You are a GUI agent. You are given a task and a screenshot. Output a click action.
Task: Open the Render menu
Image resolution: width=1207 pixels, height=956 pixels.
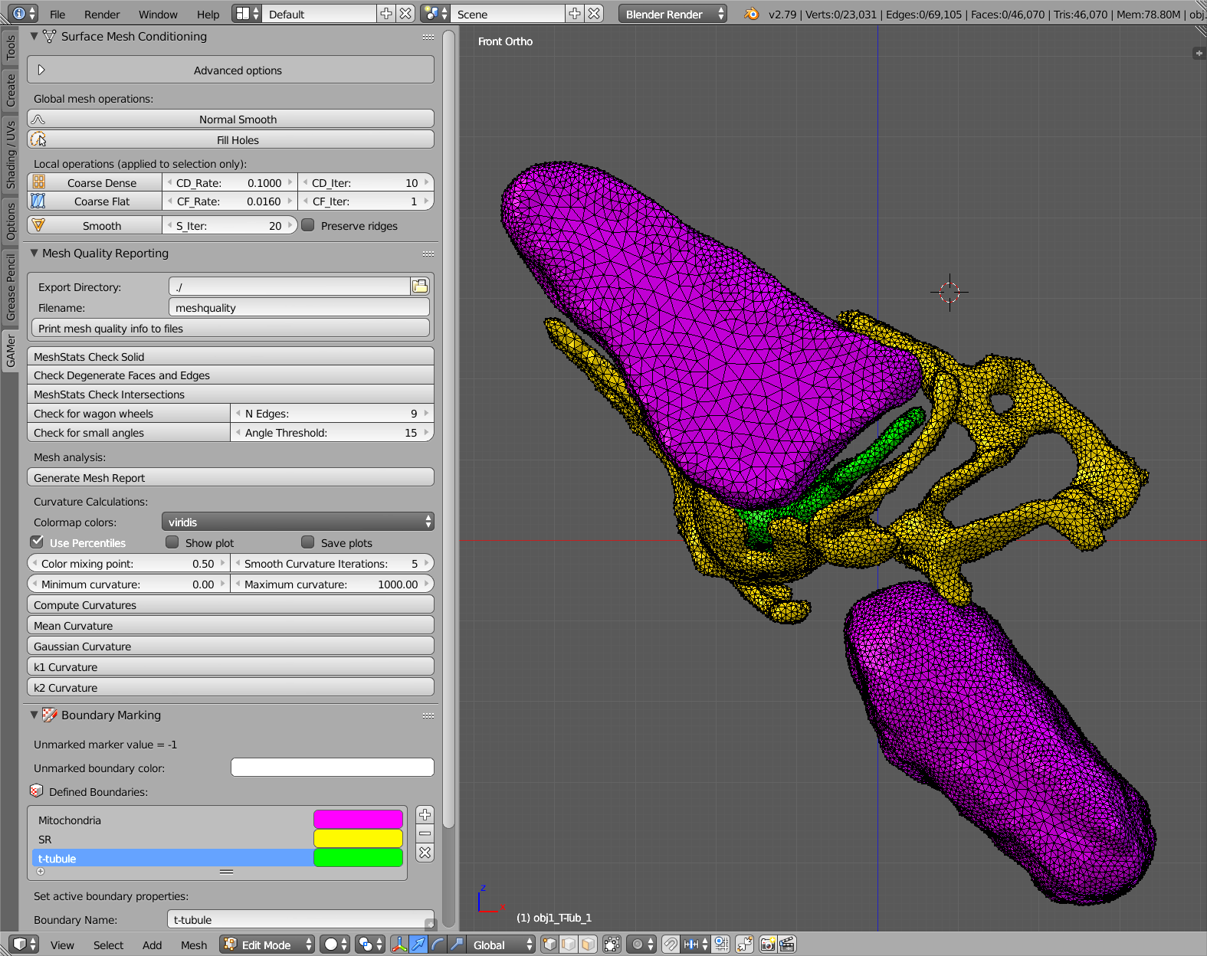102,15
